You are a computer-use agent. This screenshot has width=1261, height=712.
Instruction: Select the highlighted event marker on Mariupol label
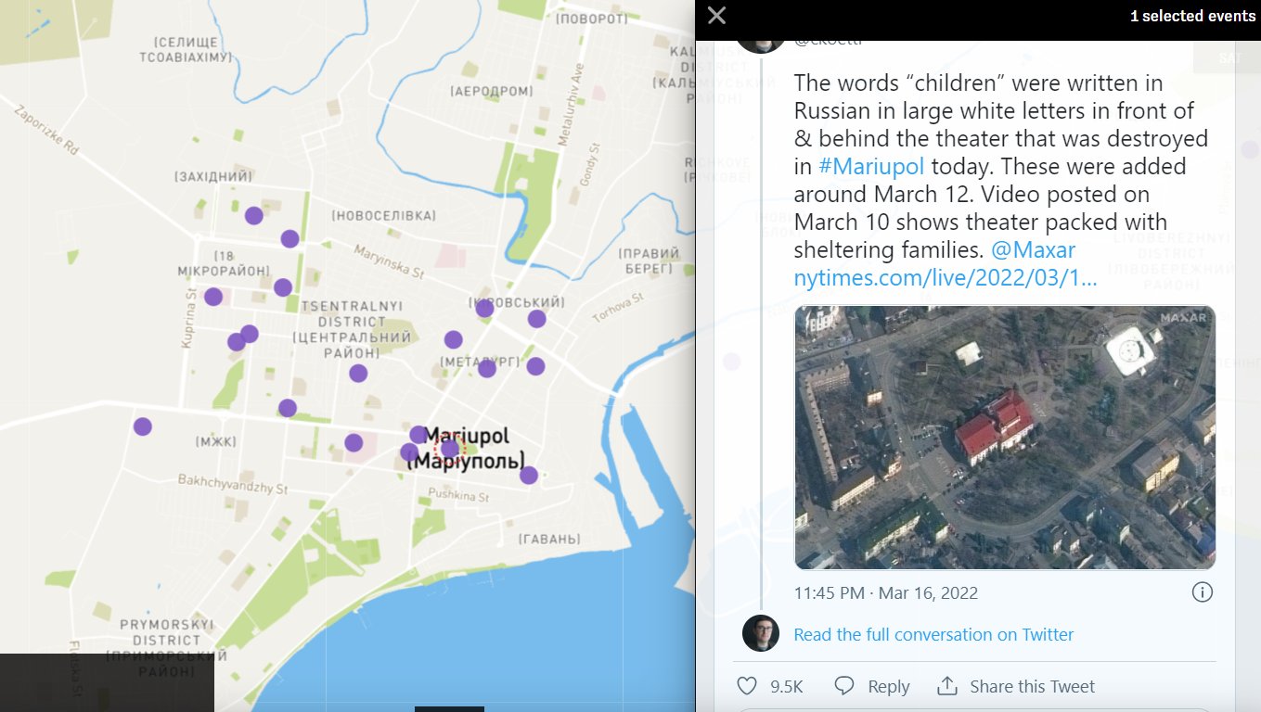click(450, 449)
